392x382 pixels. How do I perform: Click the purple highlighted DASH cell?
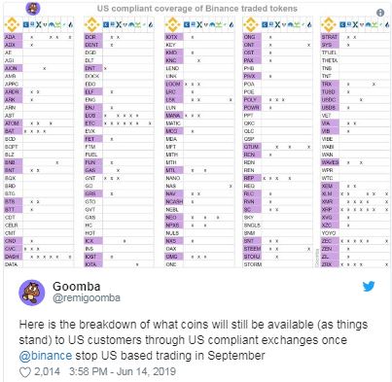tap(14, 257)
